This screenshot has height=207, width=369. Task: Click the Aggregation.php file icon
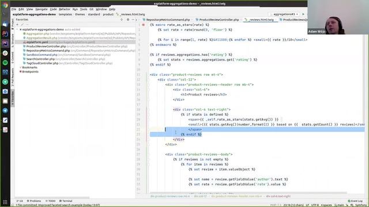pos(24,33)
